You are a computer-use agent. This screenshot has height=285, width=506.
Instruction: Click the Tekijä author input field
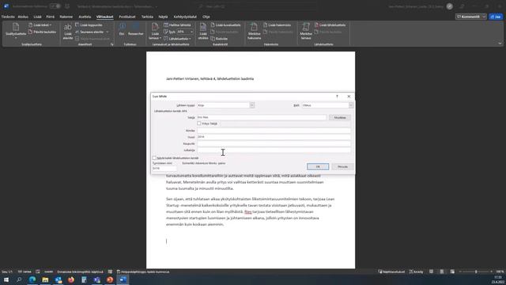pyautogui.click(x=262, y=117)
